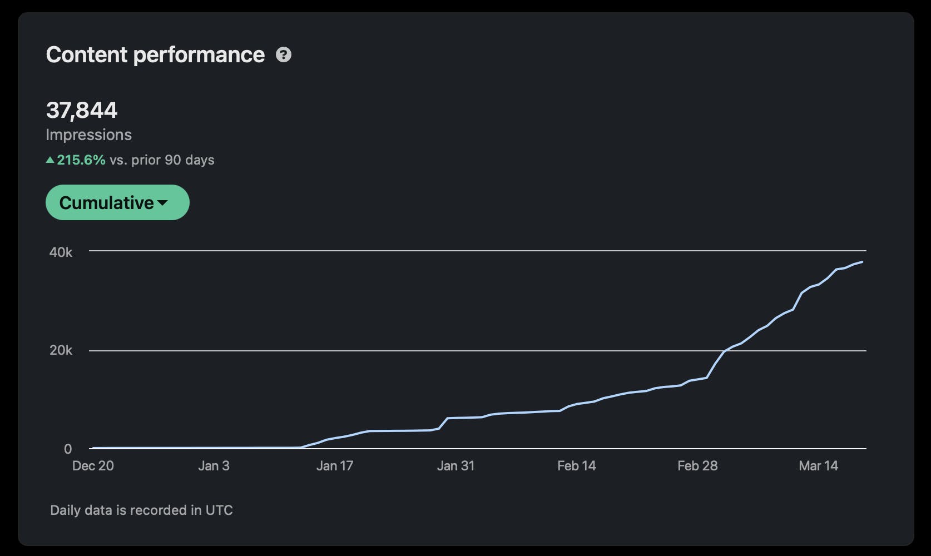The height and width of the screenshot is (556, 931).
Task: Click the 40k y-axis label
Action: point(61,252)
